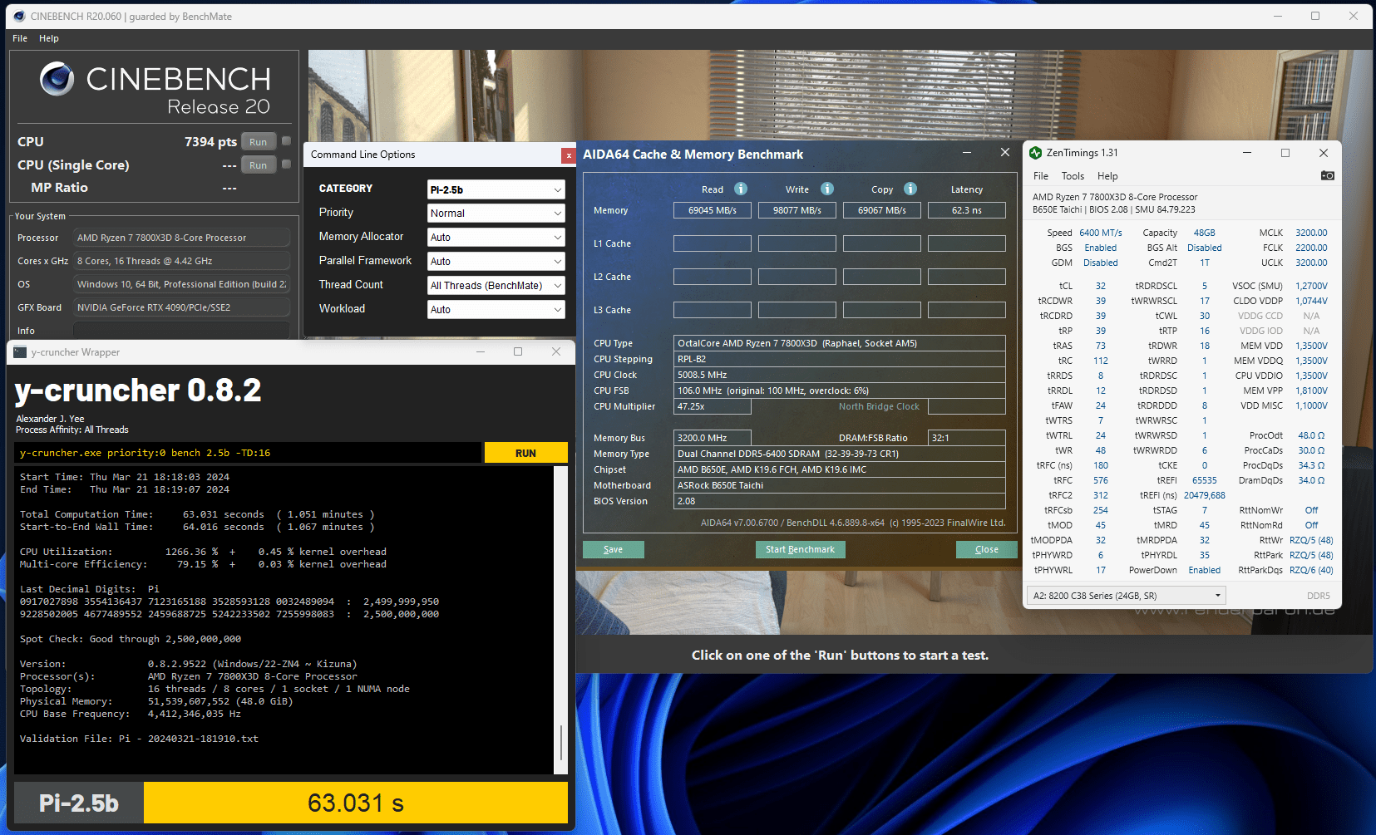1376x835 pixels.
Task: Click the Memory Write result 98077 MB/s
Action: 797,210
